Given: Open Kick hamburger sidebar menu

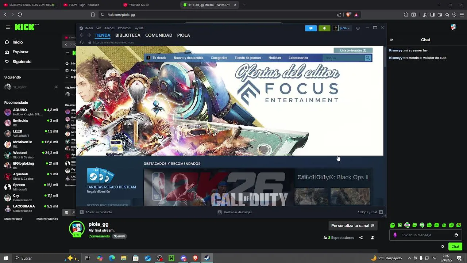Looking at the screenshot, I should [8, 27].
